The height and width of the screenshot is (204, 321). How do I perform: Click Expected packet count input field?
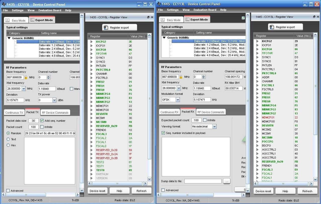pos(196,120)
